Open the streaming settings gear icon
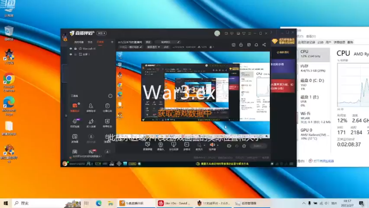Screen dimensions: 369x208 pyautogui.click(x=244, y=146)
